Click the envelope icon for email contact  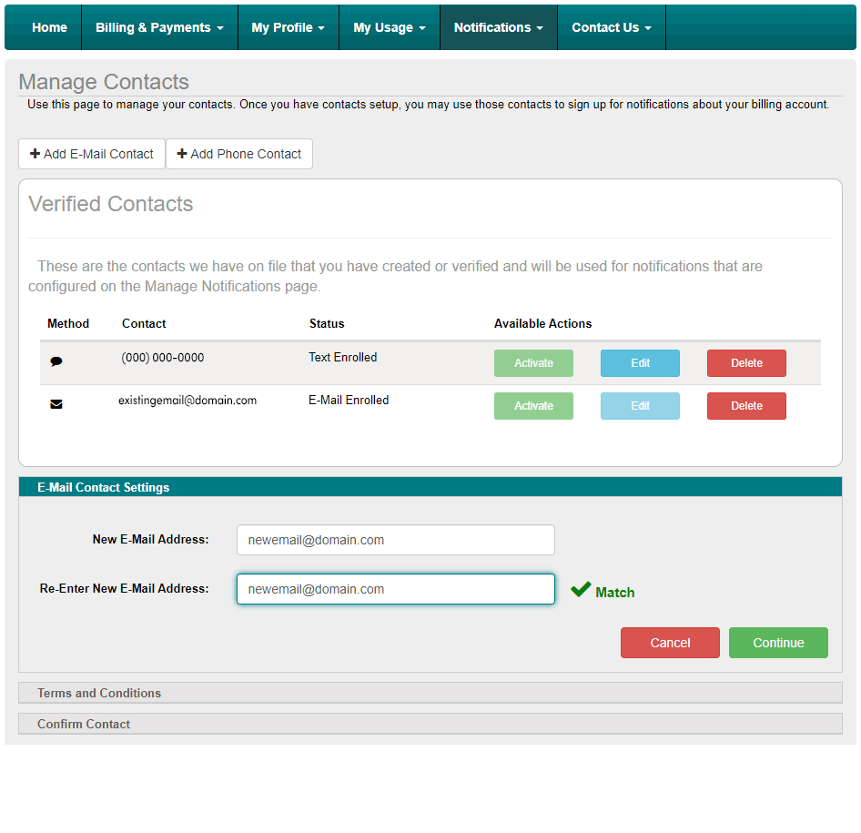pos(56,404)
